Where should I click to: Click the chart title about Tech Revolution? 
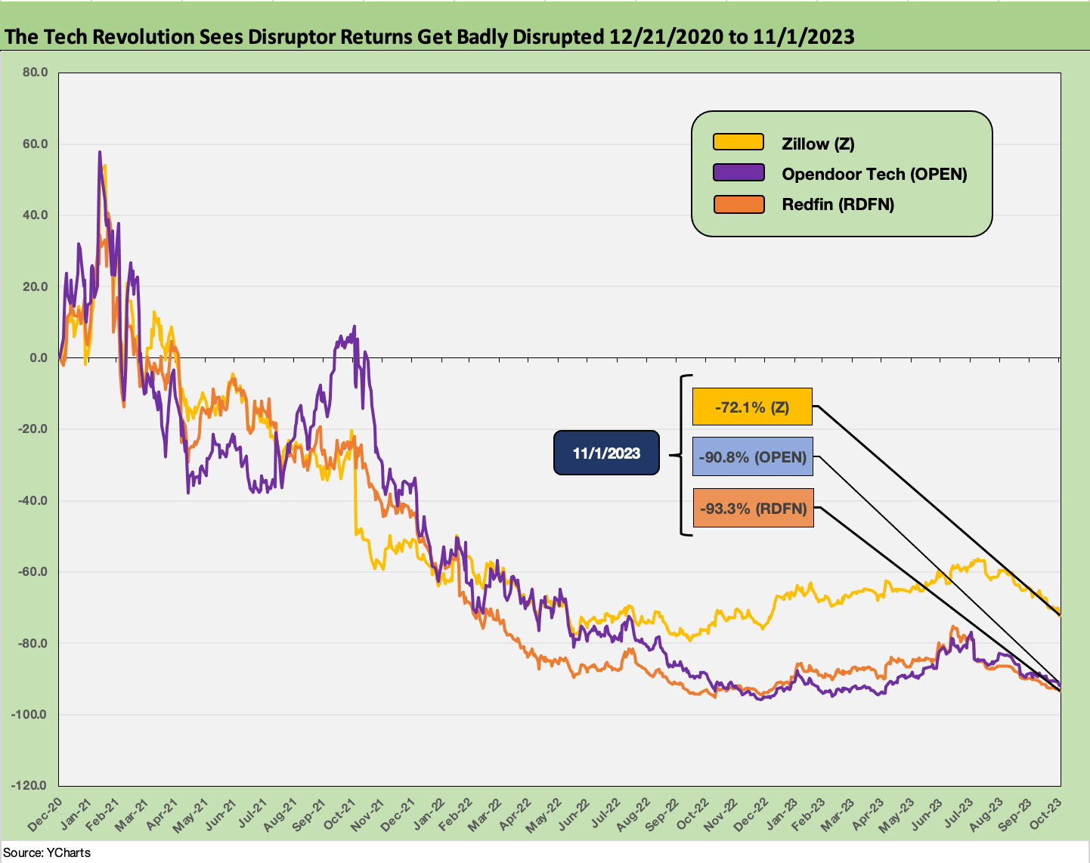tap(429, 36)
